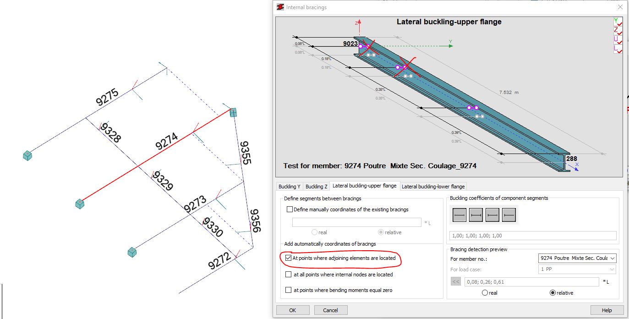Select the Y buckling check icon

pos(618,21)
